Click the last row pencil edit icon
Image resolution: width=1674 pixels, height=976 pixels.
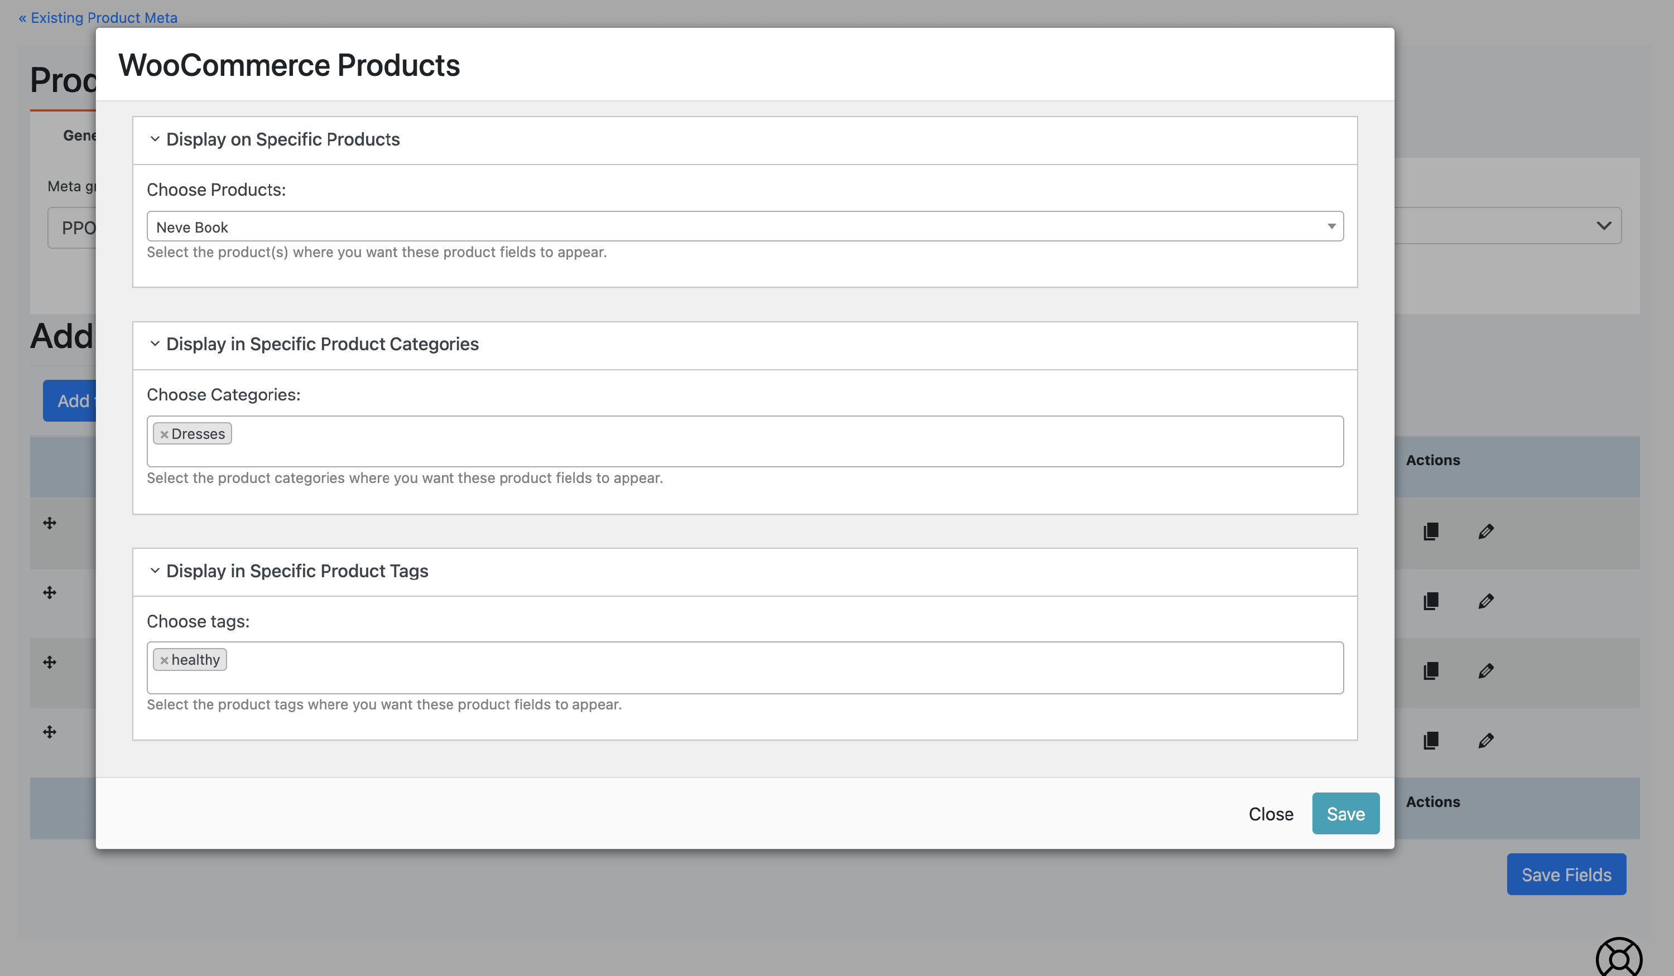(x=1486, y=740)
